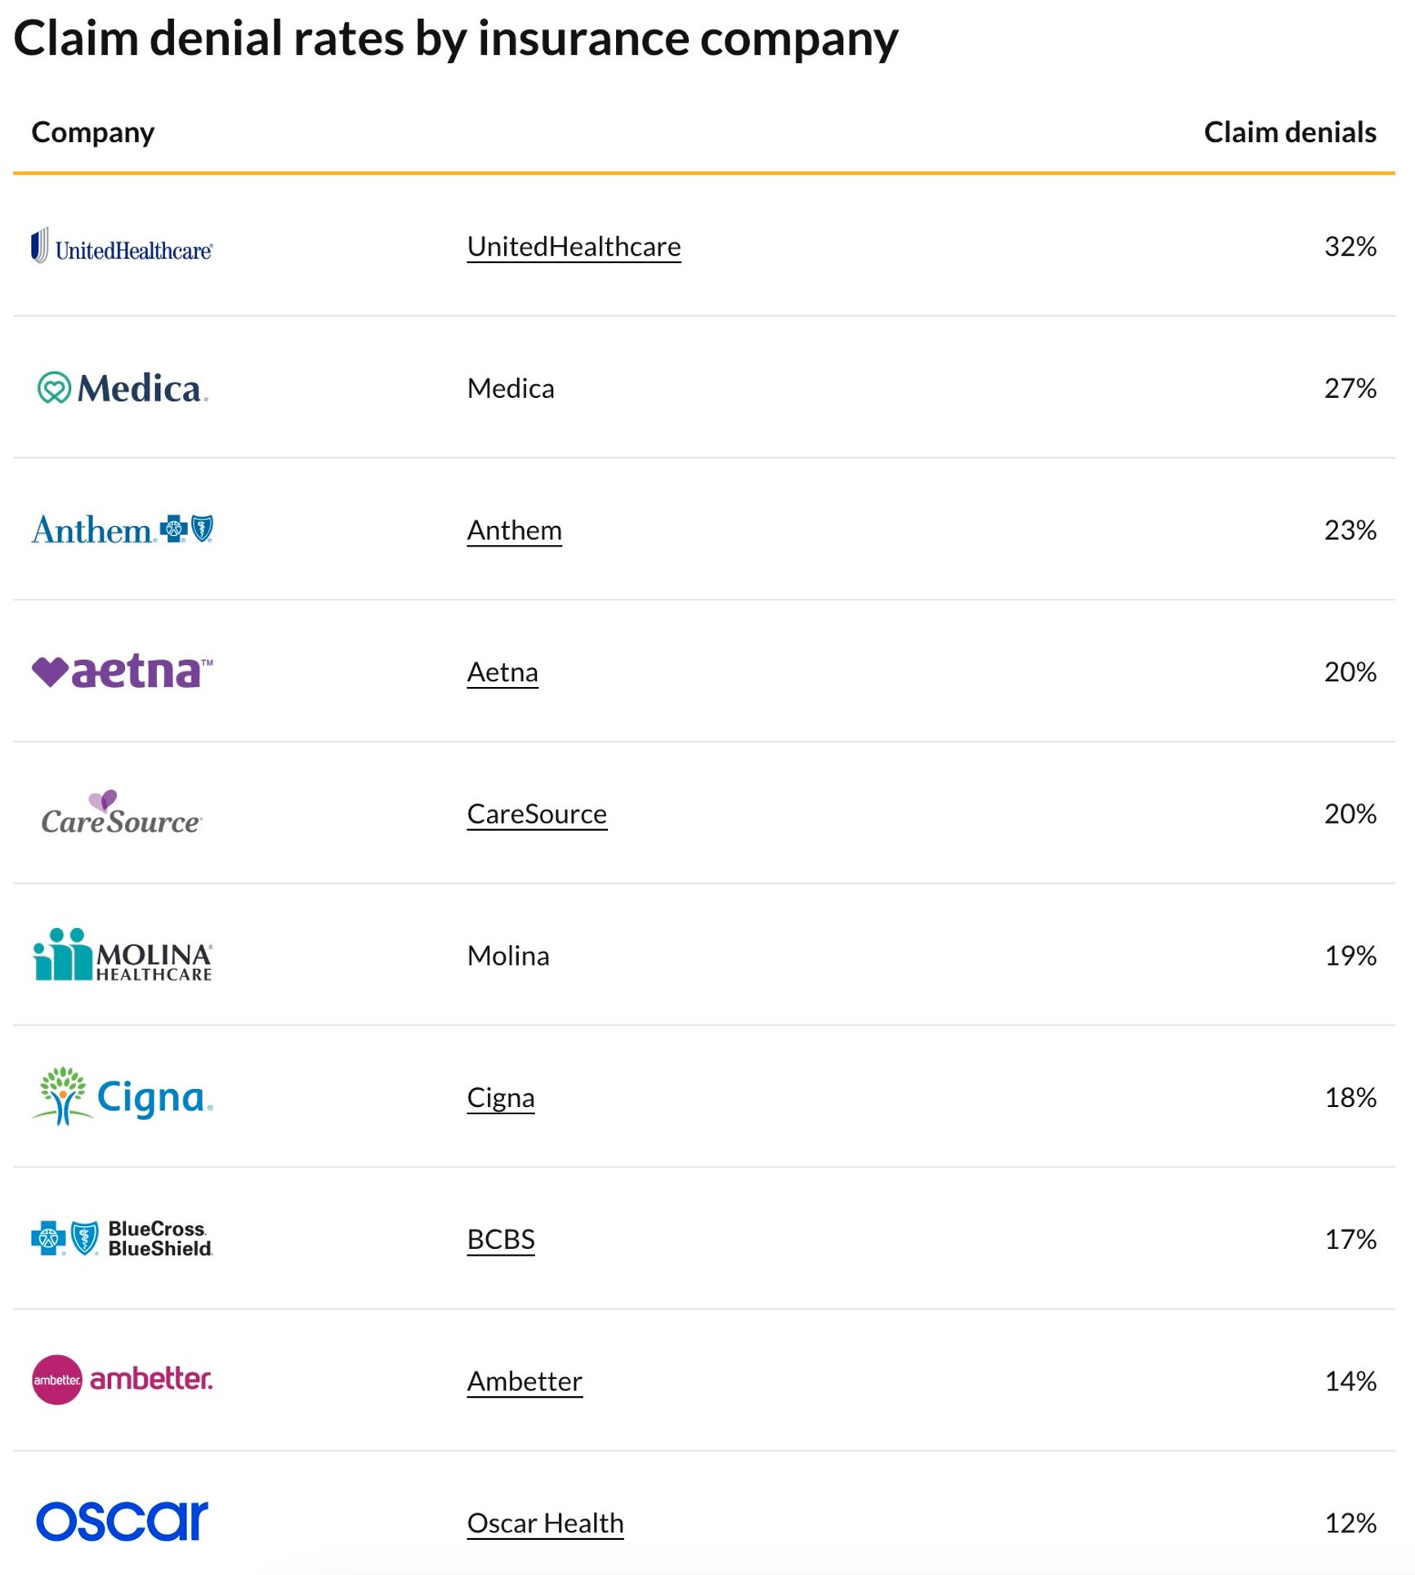The height and width of the screenshot is (1575, 1415).
Task: Click the Anthem logo image
Action: click(x=123, y=529)
